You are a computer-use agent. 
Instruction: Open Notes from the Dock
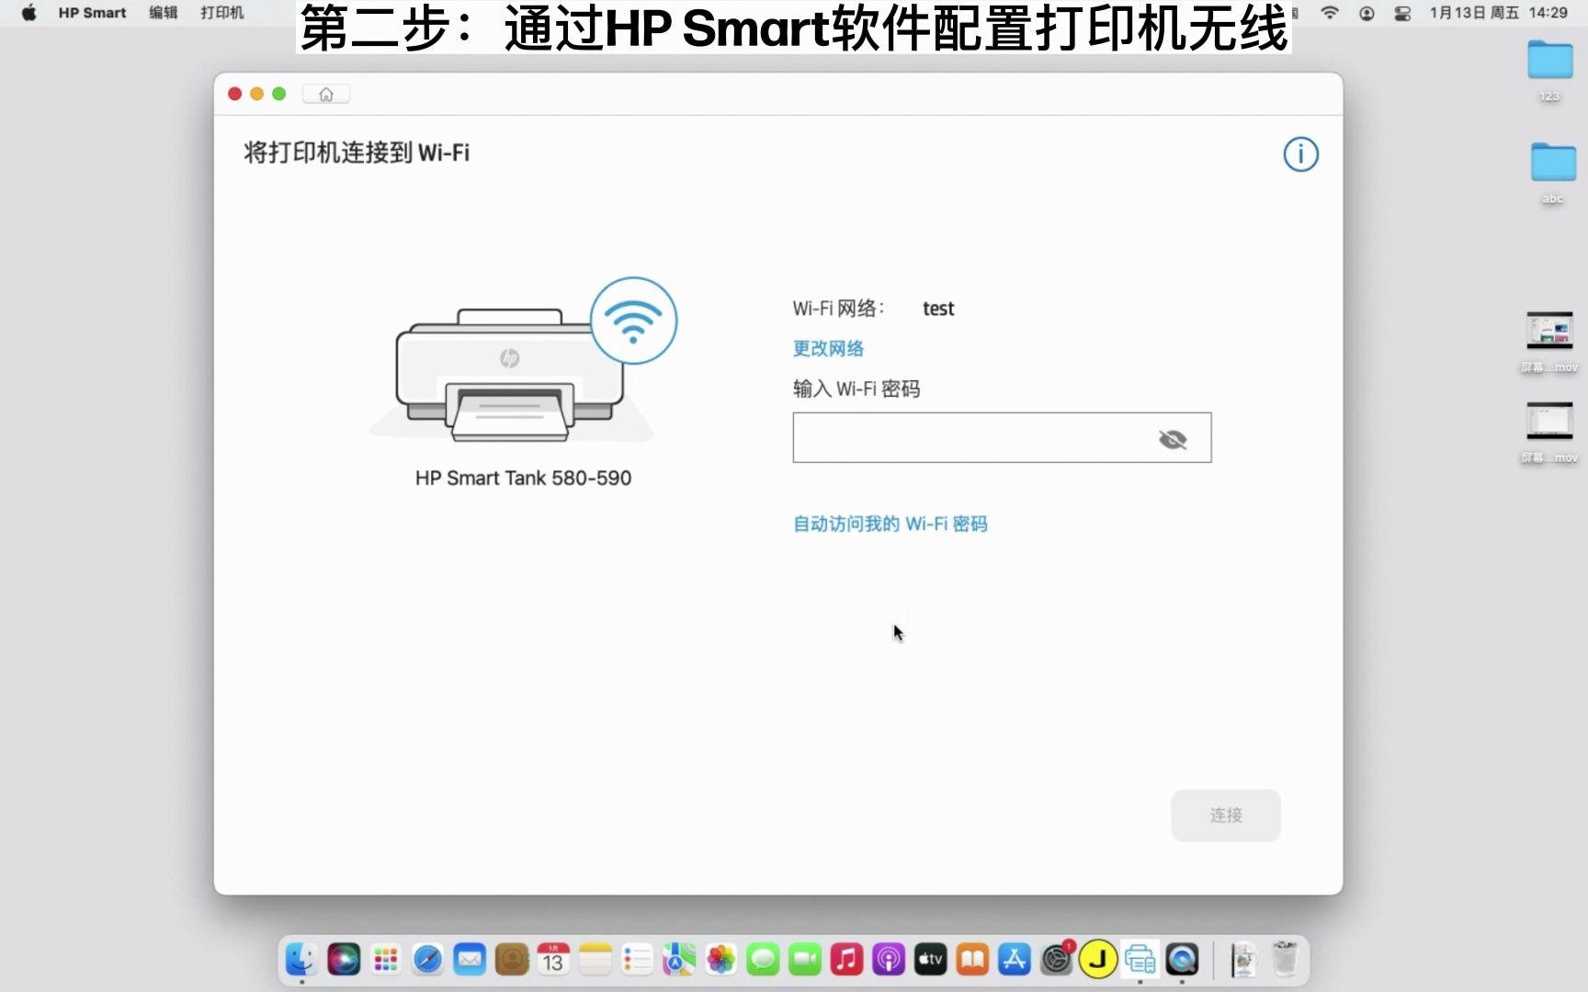(x=595, y=960)
